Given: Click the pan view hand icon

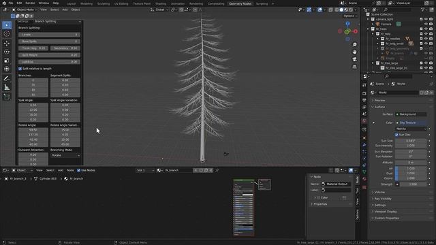Looking at the screenshot, I should tap(354, 52).
